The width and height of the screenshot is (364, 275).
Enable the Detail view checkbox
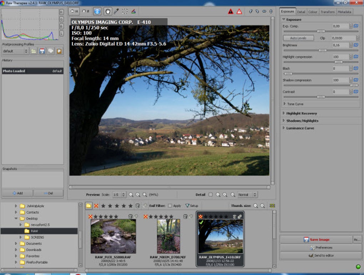click(x=211, y=195)
